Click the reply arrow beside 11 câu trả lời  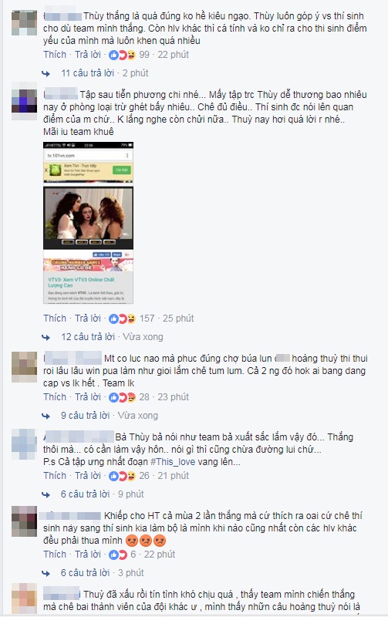(46, 73)
